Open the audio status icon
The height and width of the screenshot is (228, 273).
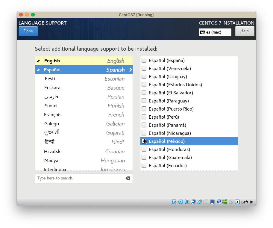click(x=187, y=202)
